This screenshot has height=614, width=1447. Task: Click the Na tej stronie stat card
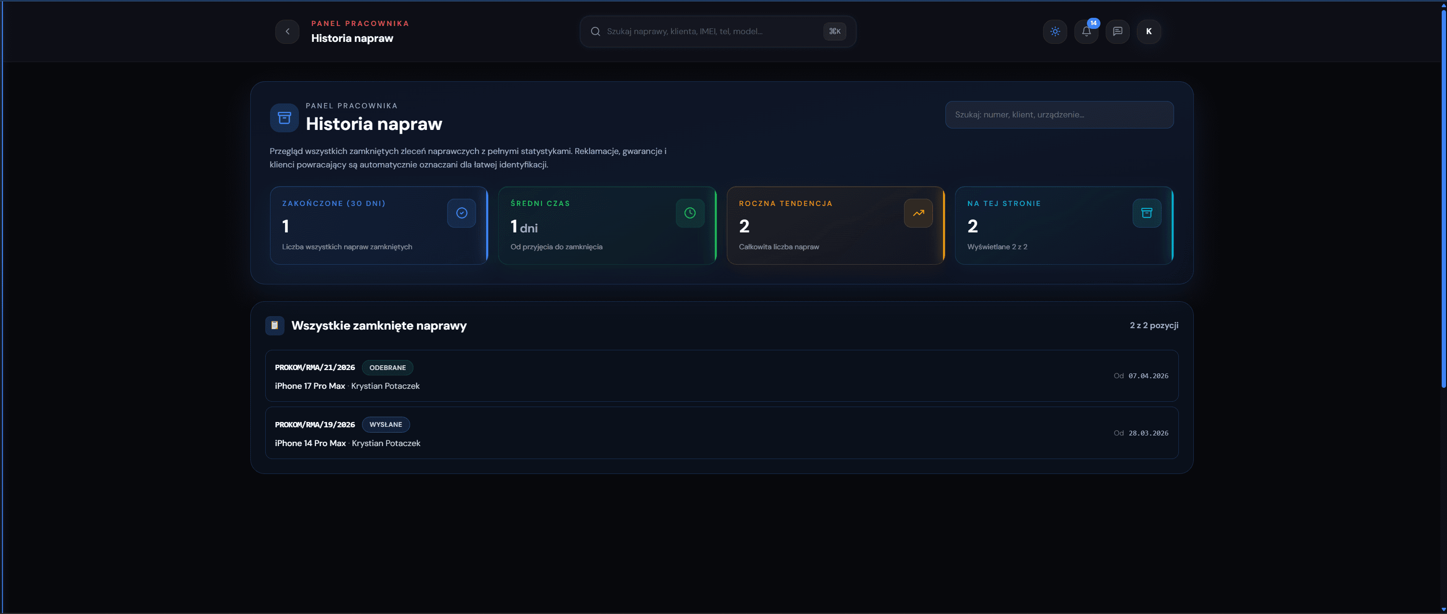[x=1064, y=225]
